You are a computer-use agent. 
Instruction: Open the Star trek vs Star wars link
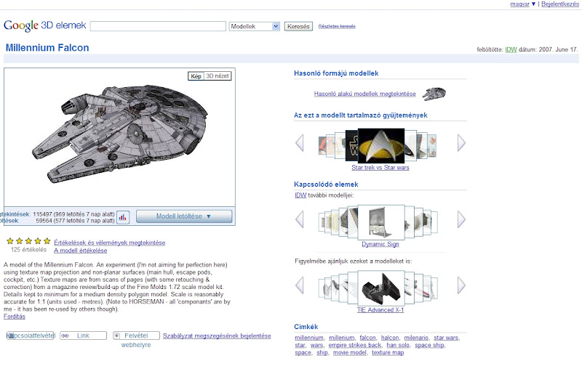(x=380, y=168)
